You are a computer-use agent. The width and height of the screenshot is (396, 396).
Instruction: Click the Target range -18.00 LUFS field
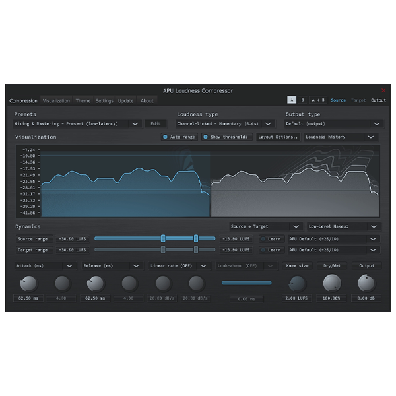click(x=236, y=250)
